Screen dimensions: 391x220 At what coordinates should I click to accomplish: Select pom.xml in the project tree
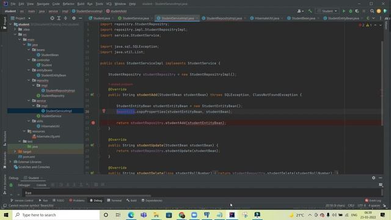tap(27, 156)
